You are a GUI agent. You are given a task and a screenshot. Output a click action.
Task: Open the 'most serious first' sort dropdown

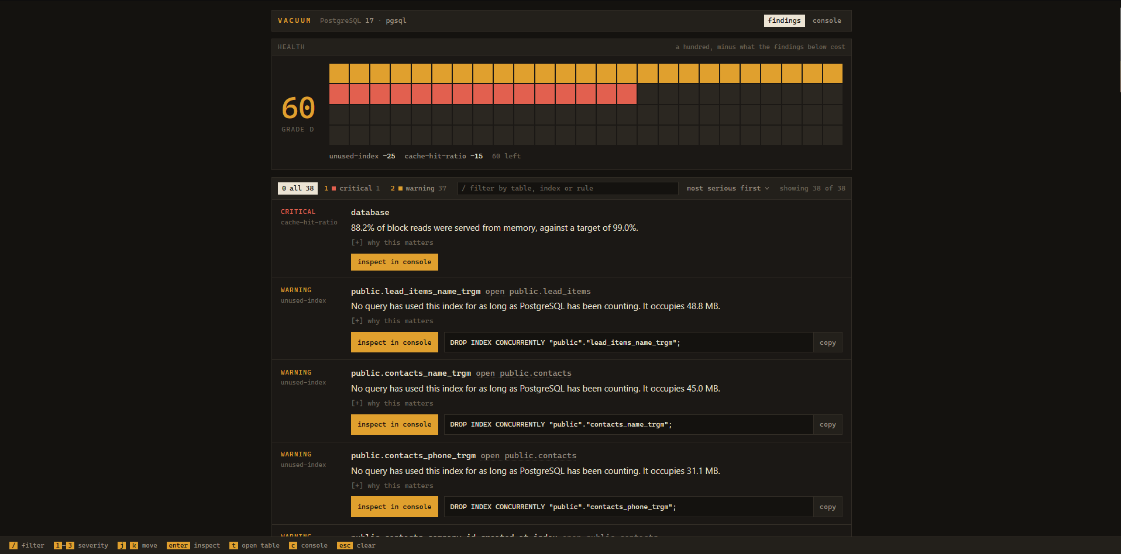(x=728, y=188)
